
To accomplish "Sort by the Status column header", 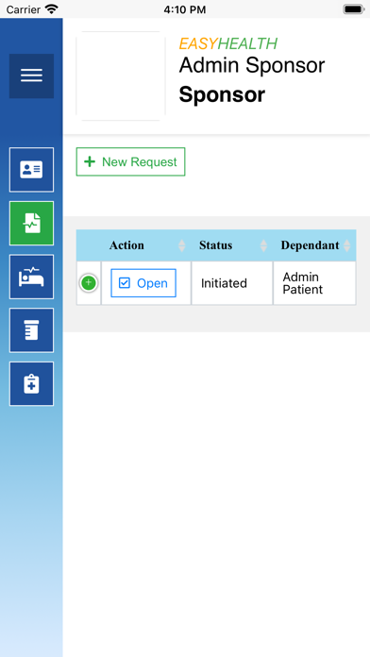I will tap(231, 245).
